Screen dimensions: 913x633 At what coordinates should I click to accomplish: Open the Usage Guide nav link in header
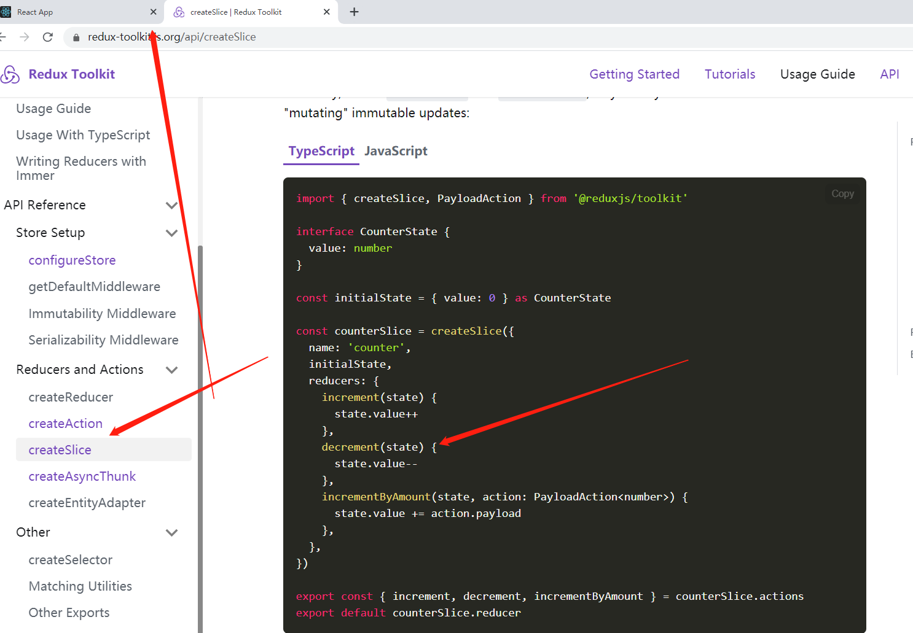coord(818,74)
